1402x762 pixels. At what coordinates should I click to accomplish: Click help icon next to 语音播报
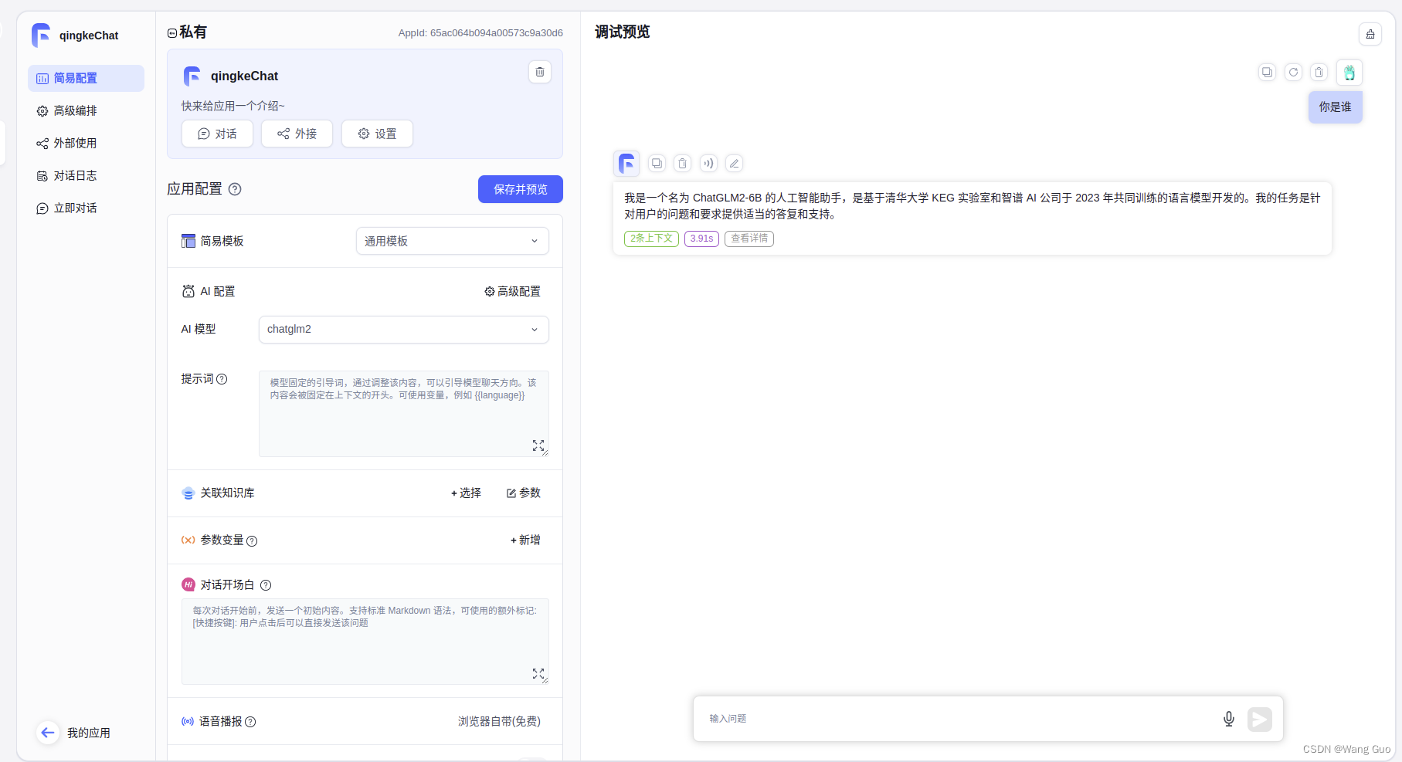(x=250, y=722)
